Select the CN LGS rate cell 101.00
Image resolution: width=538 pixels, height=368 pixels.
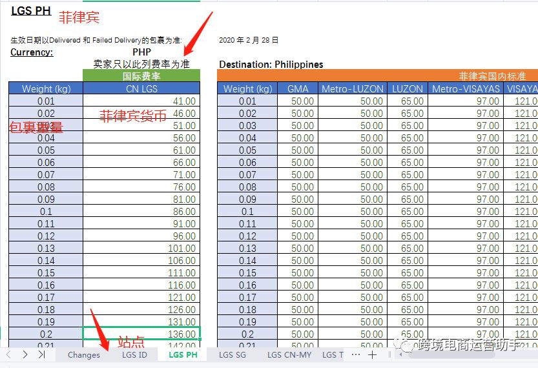(x=141, y=249)
